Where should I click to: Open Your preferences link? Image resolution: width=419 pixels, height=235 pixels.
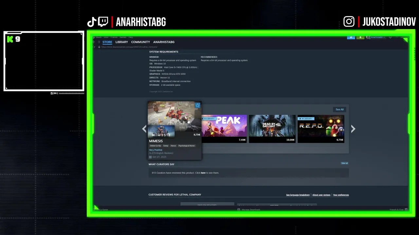(x=341, y=195)
